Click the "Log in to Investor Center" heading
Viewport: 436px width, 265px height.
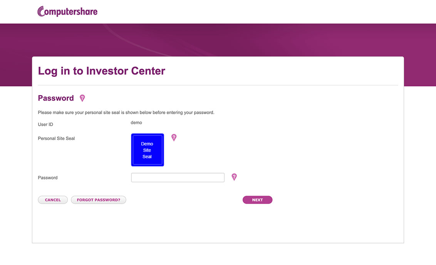pyautogui.click(x=102, y=71)
